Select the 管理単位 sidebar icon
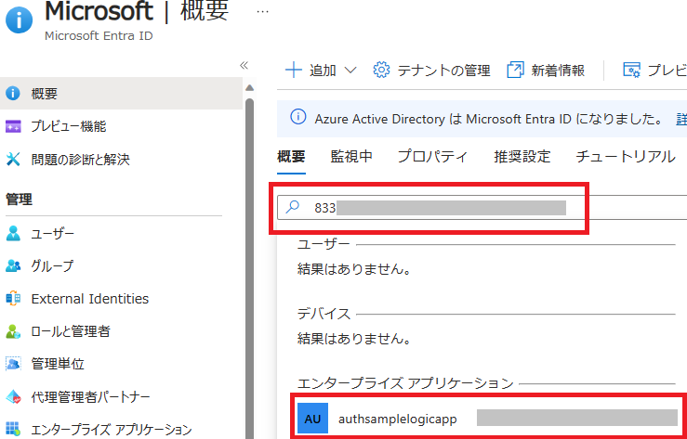The width and height of the screenshot is (687, 439). pos(13,364)
